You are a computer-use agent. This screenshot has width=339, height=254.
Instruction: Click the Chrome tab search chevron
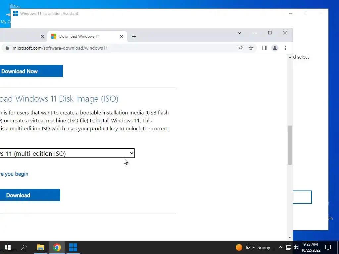tap(239, 33)
